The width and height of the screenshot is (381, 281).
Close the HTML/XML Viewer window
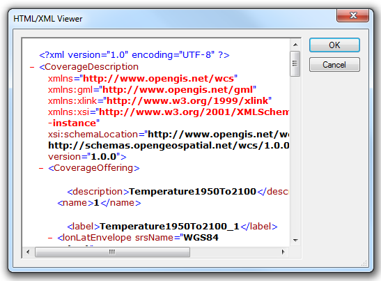[353, 15]
